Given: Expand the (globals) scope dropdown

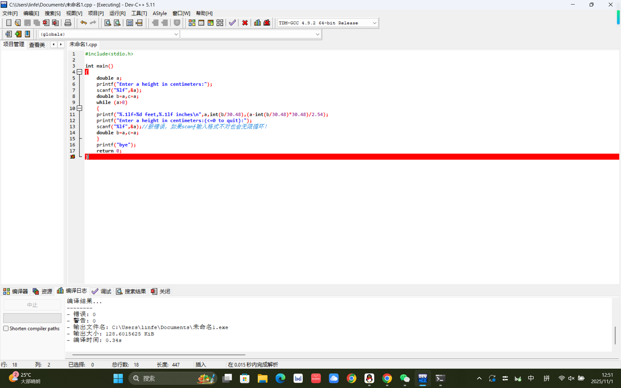Looking at the screenshot, I should point(176,34).
